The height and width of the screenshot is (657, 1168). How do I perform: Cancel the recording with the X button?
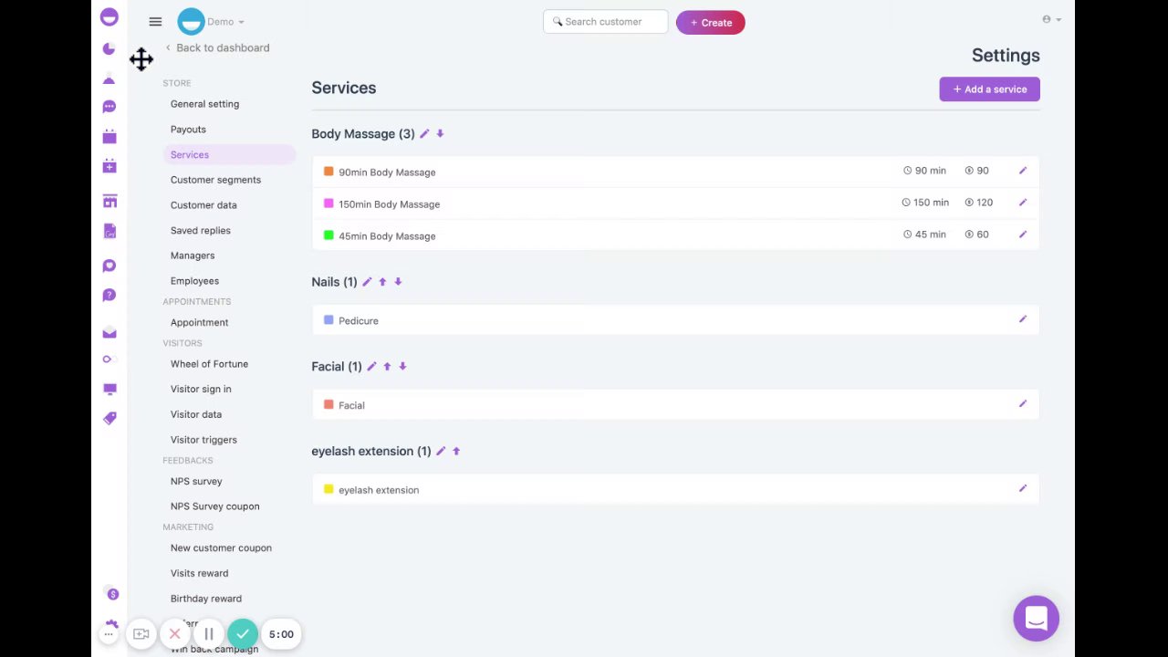[x=174, y=634]
